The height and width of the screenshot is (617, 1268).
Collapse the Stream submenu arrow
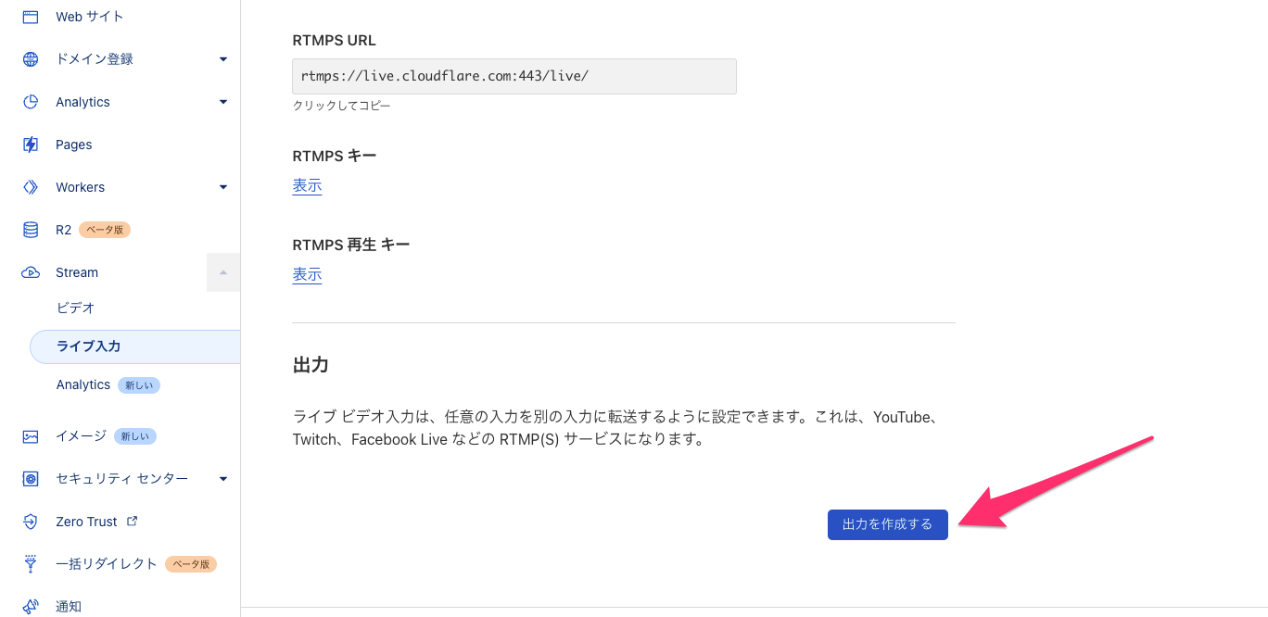click(x=222, y=271)
